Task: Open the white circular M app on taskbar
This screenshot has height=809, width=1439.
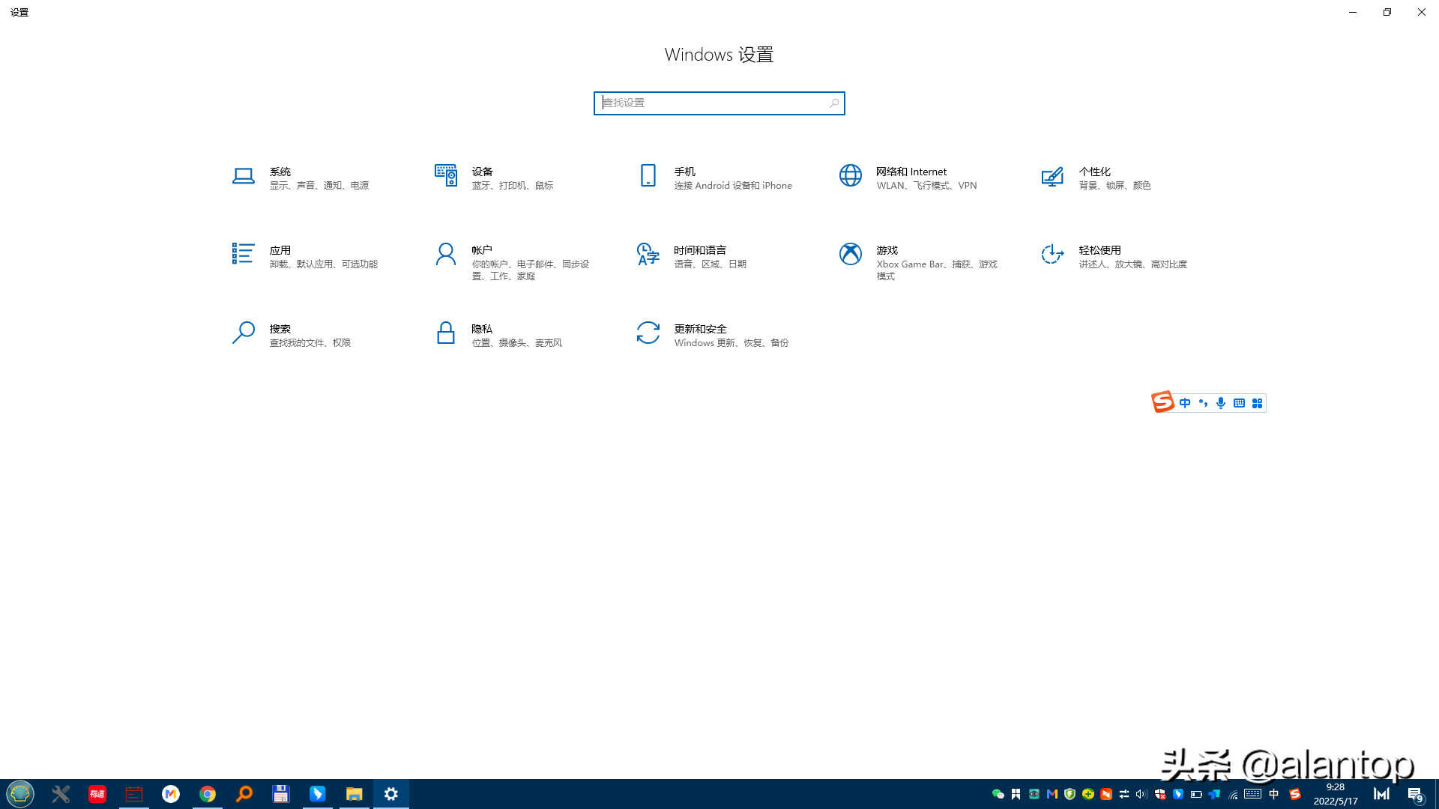Action: coord(171,794)
